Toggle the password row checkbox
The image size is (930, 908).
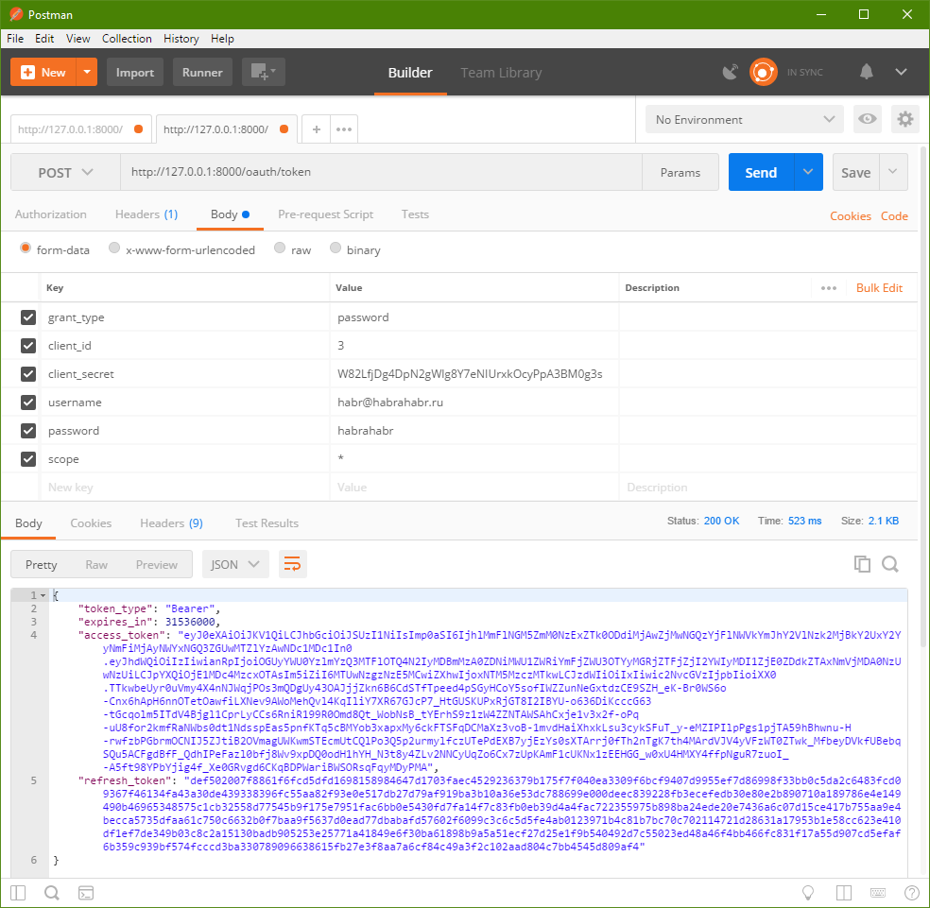pyautogui.click(x=27, y=431)
